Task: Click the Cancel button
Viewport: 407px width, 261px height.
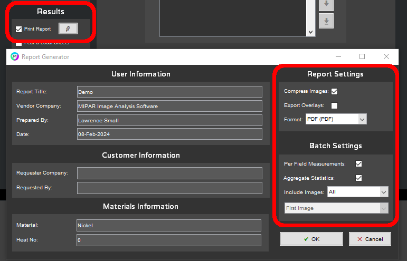Action: (x=370, y=239)
